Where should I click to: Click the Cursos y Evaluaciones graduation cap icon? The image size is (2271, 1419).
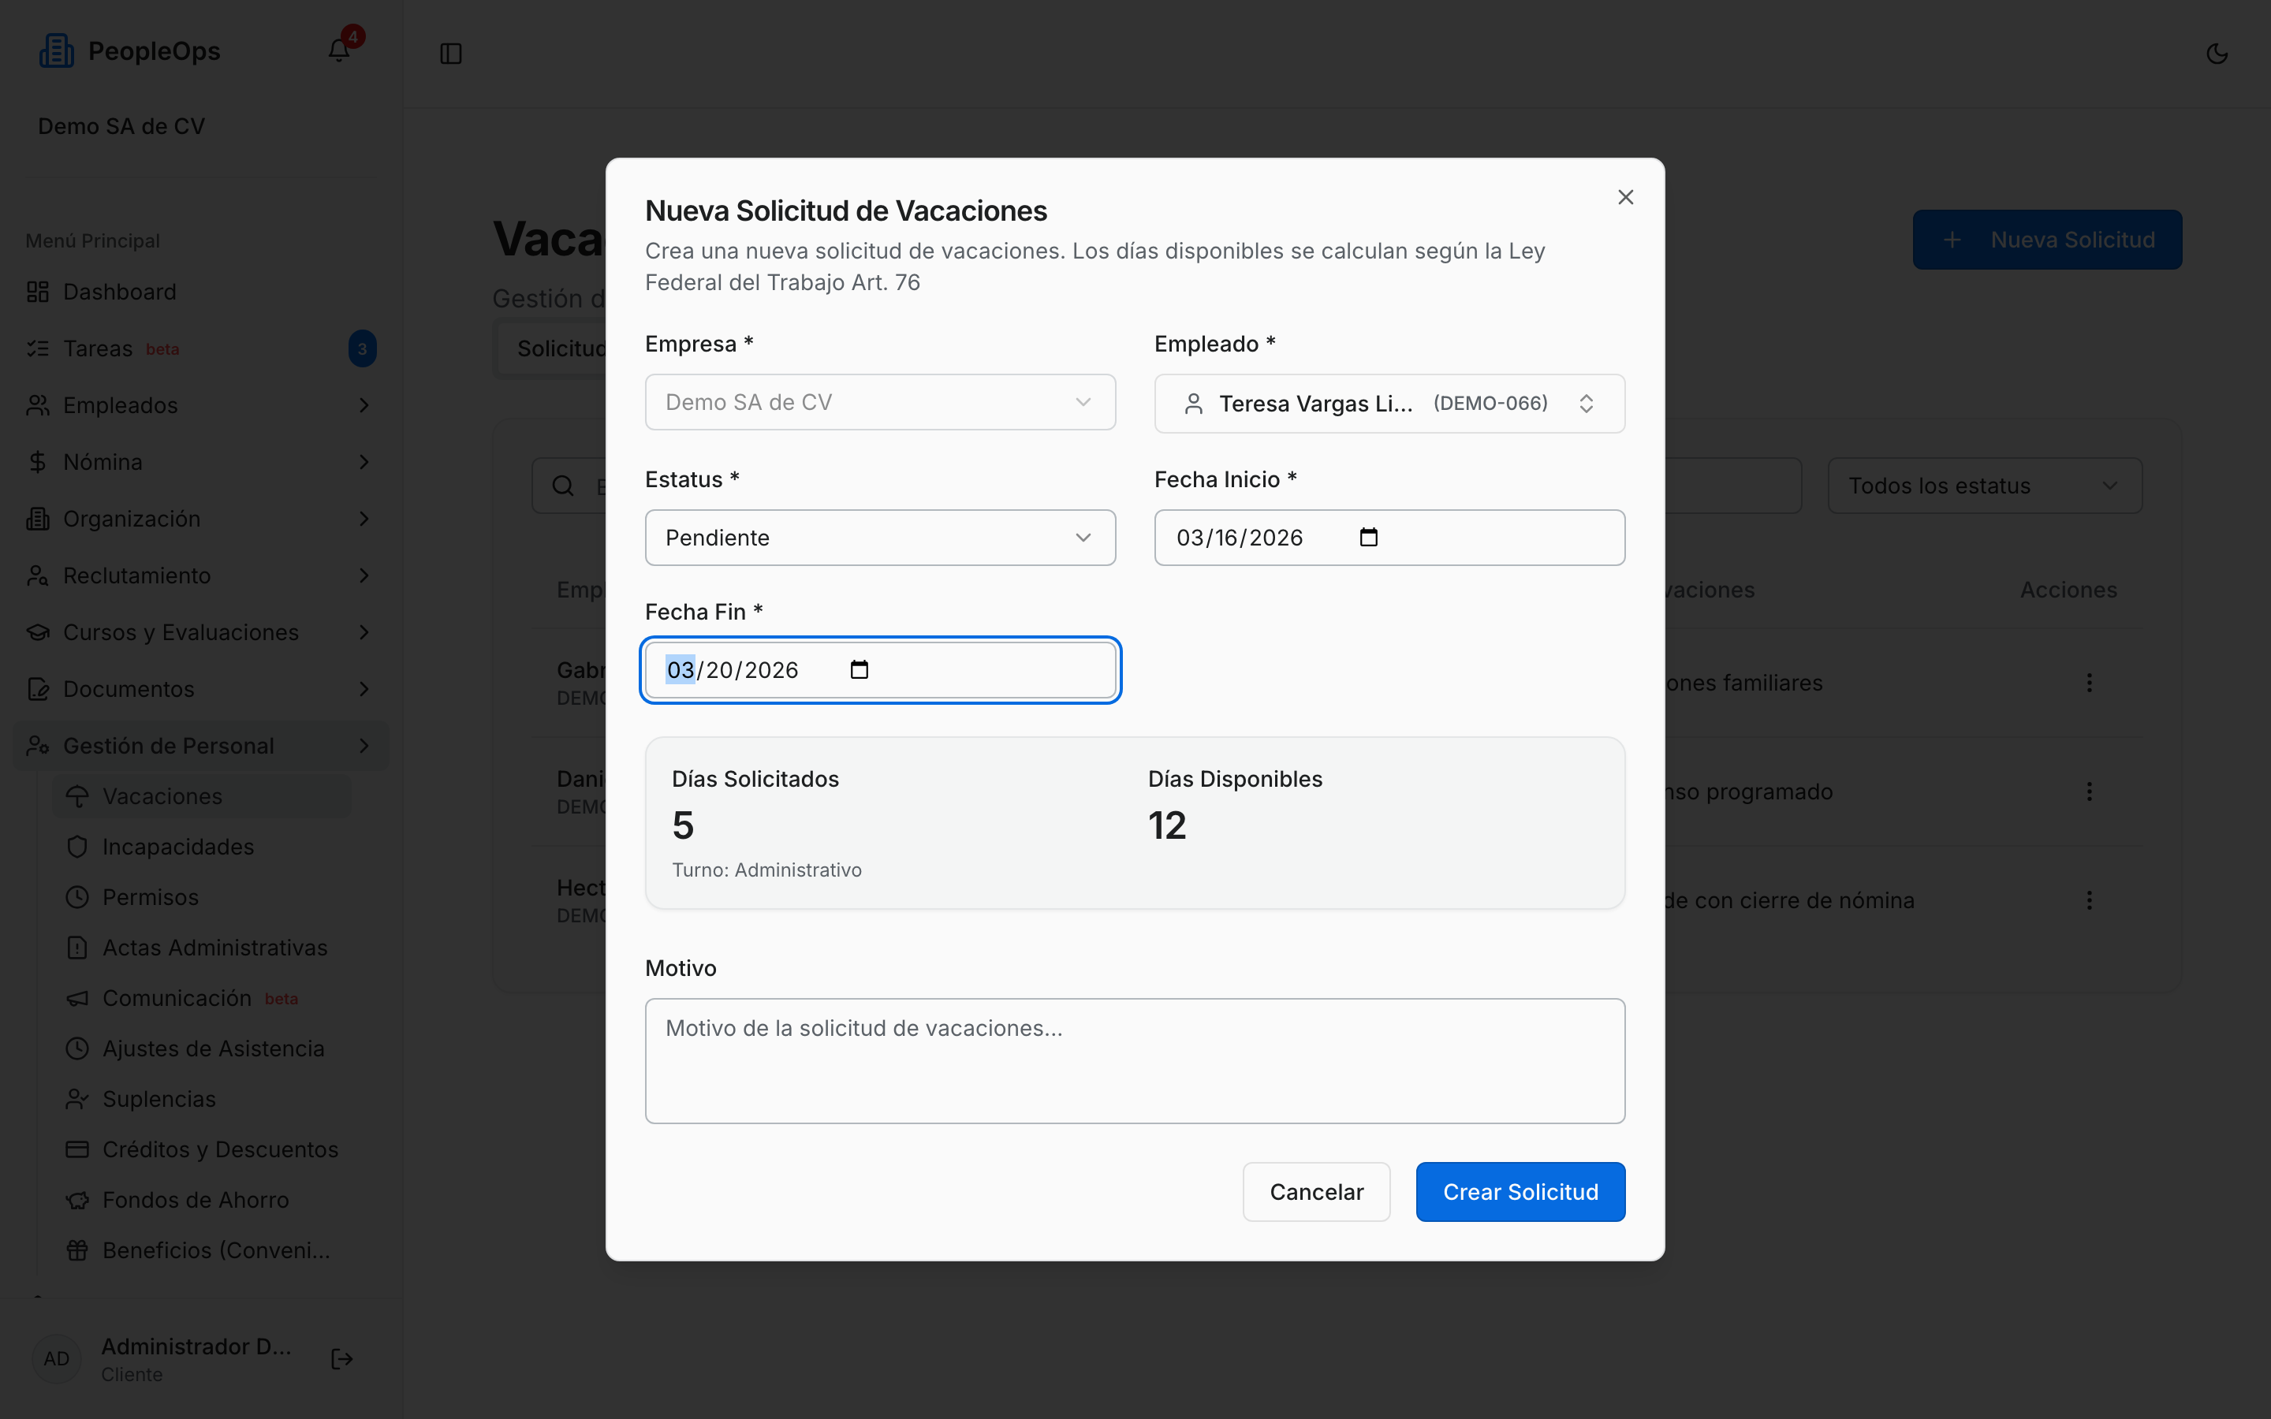pyautogui.click(x=38, y=632)
